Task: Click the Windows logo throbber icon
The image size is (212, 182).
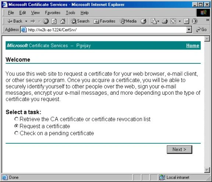Action: pos(203,13)
